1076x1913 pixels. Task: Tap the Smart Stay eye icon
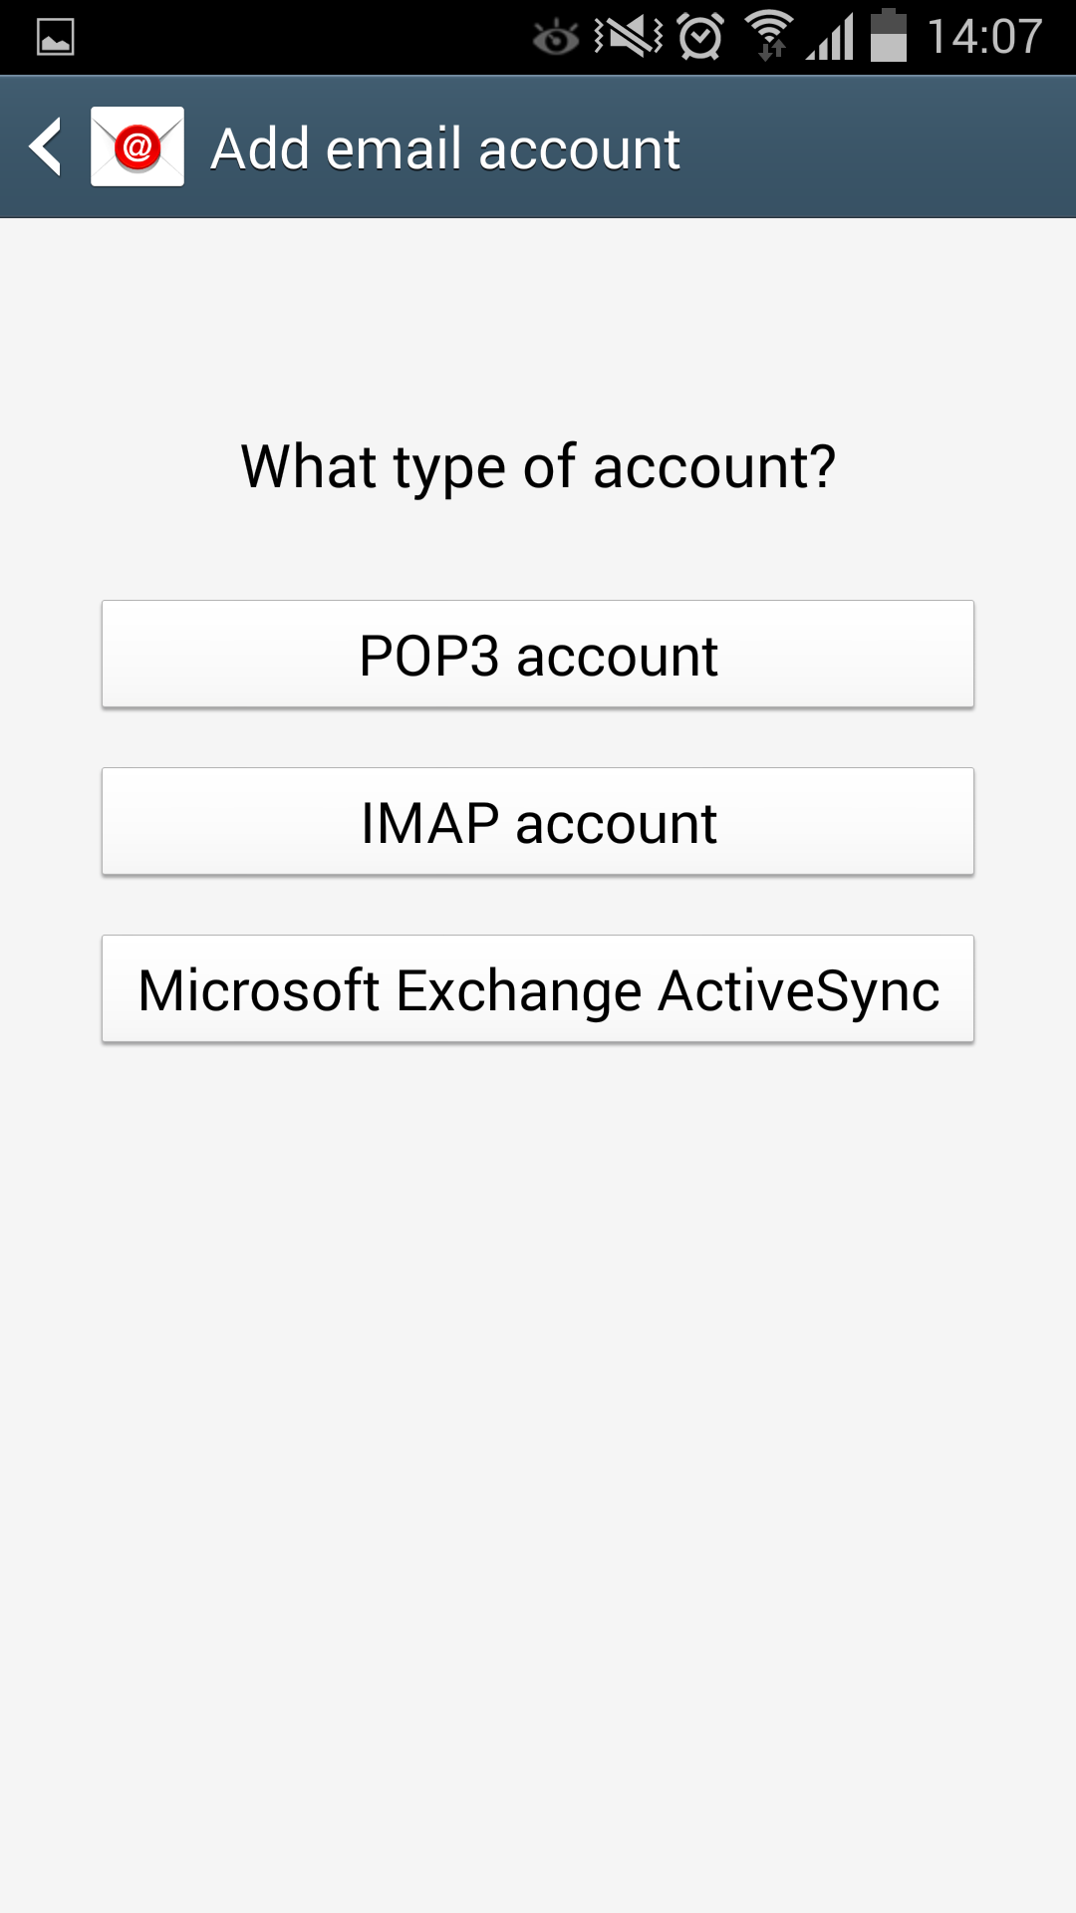555,39
